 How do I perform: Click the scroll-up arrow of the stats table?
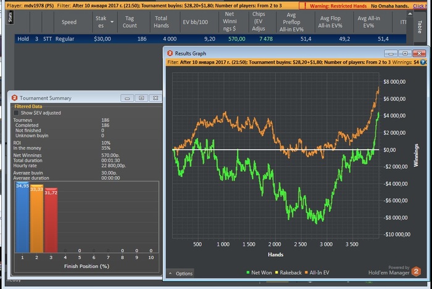410,14
